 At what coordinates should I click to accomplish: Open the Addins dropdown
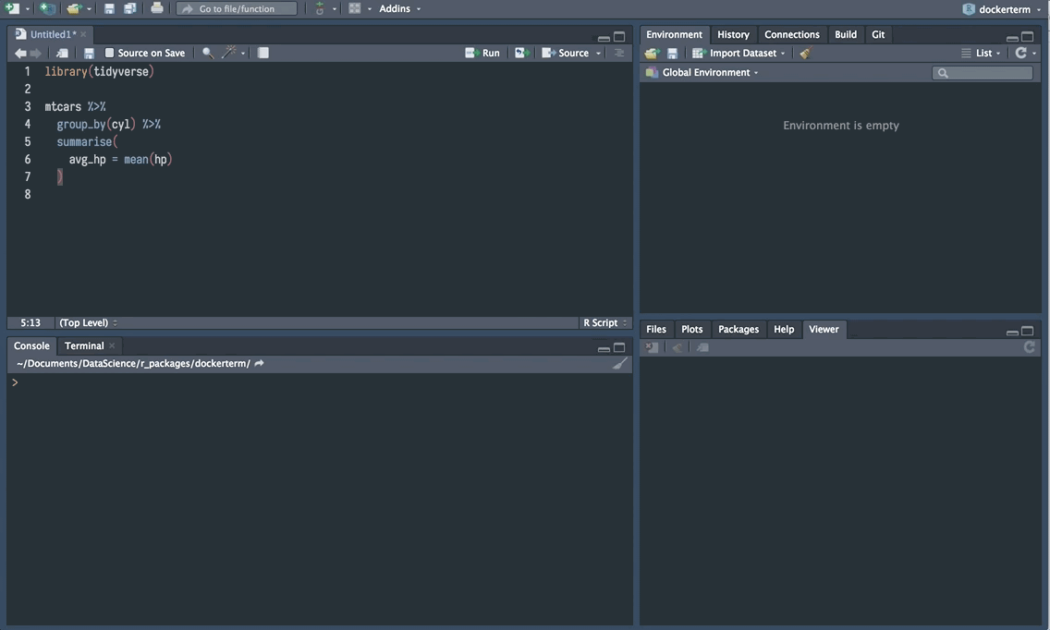tap(400, 8)
